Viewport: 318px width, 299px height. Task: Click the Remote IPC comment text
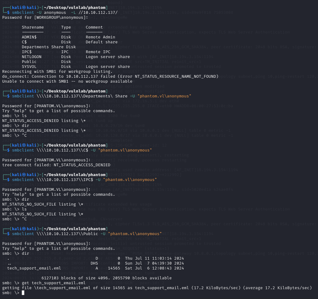98,52
